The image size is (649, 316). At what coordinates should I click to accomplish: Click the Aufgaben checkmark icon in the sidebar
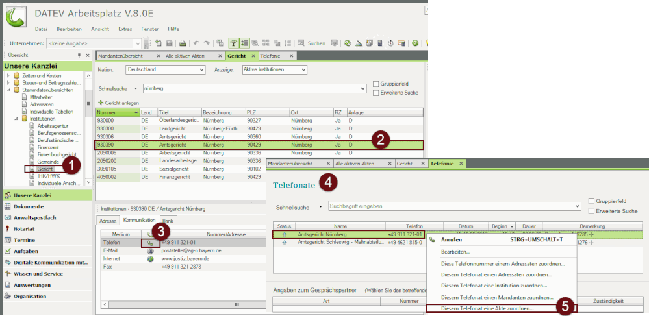[x=7, y=251]
